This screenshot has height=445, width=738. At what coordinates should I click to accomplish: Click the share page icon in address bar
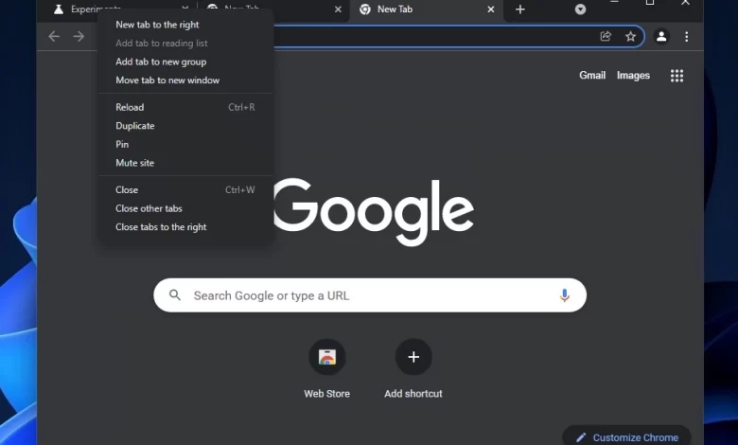[606, 36]
